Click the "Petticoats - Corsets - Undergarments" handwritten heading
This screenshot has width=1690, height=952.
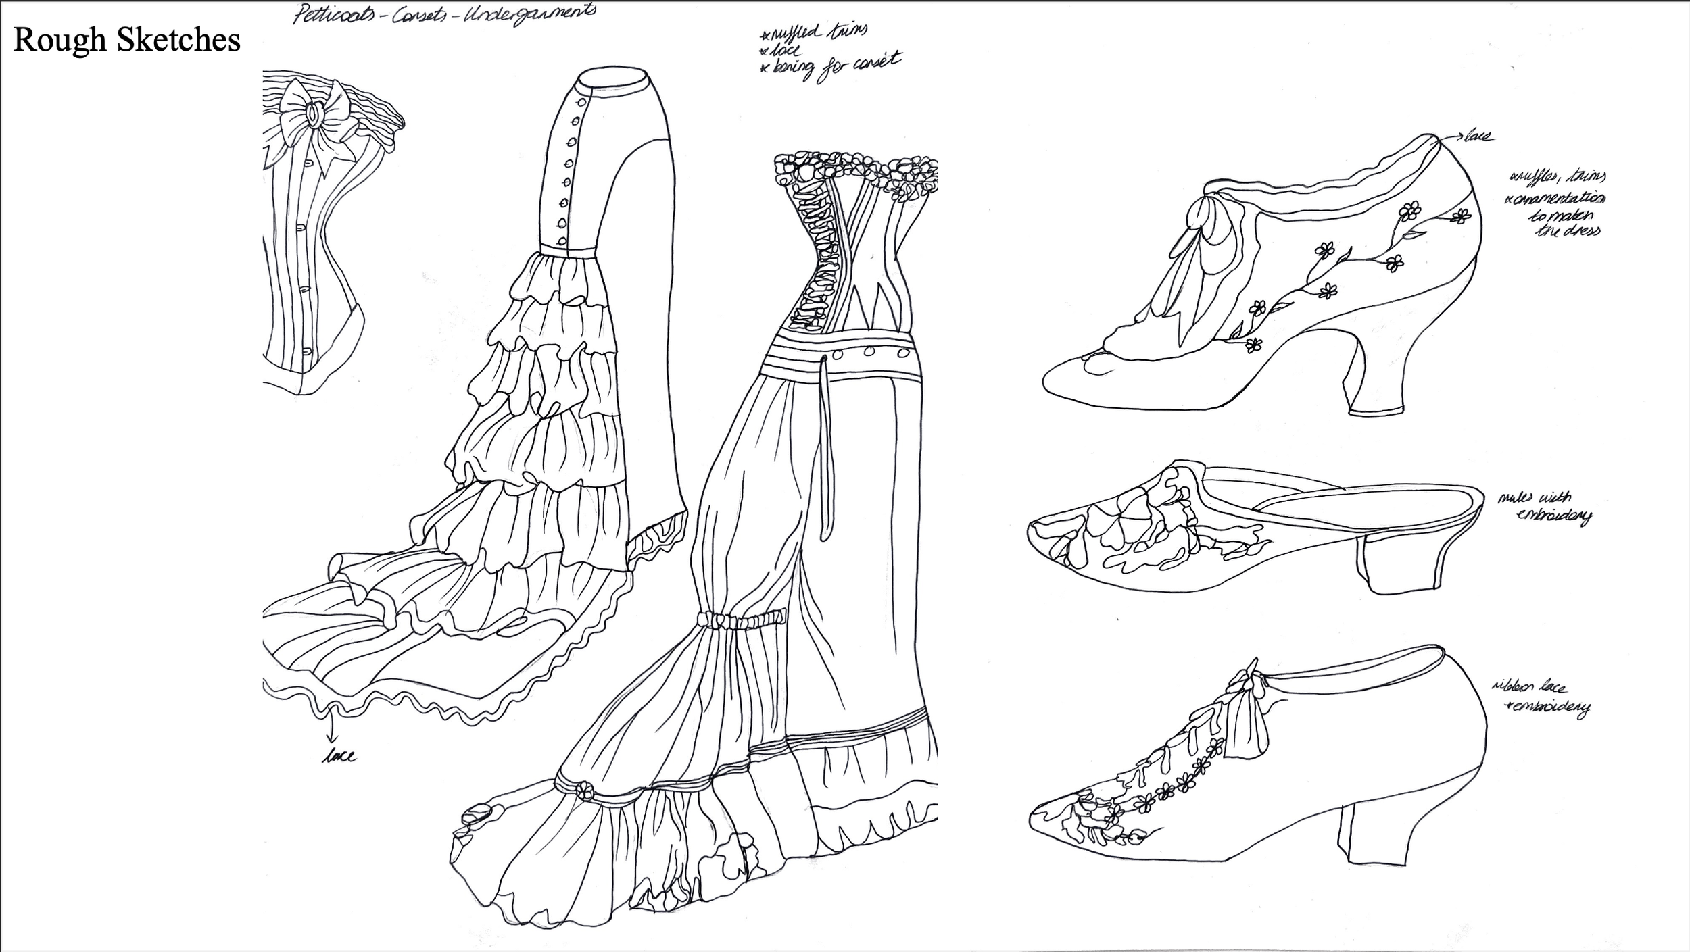click(x=444, y=13)
